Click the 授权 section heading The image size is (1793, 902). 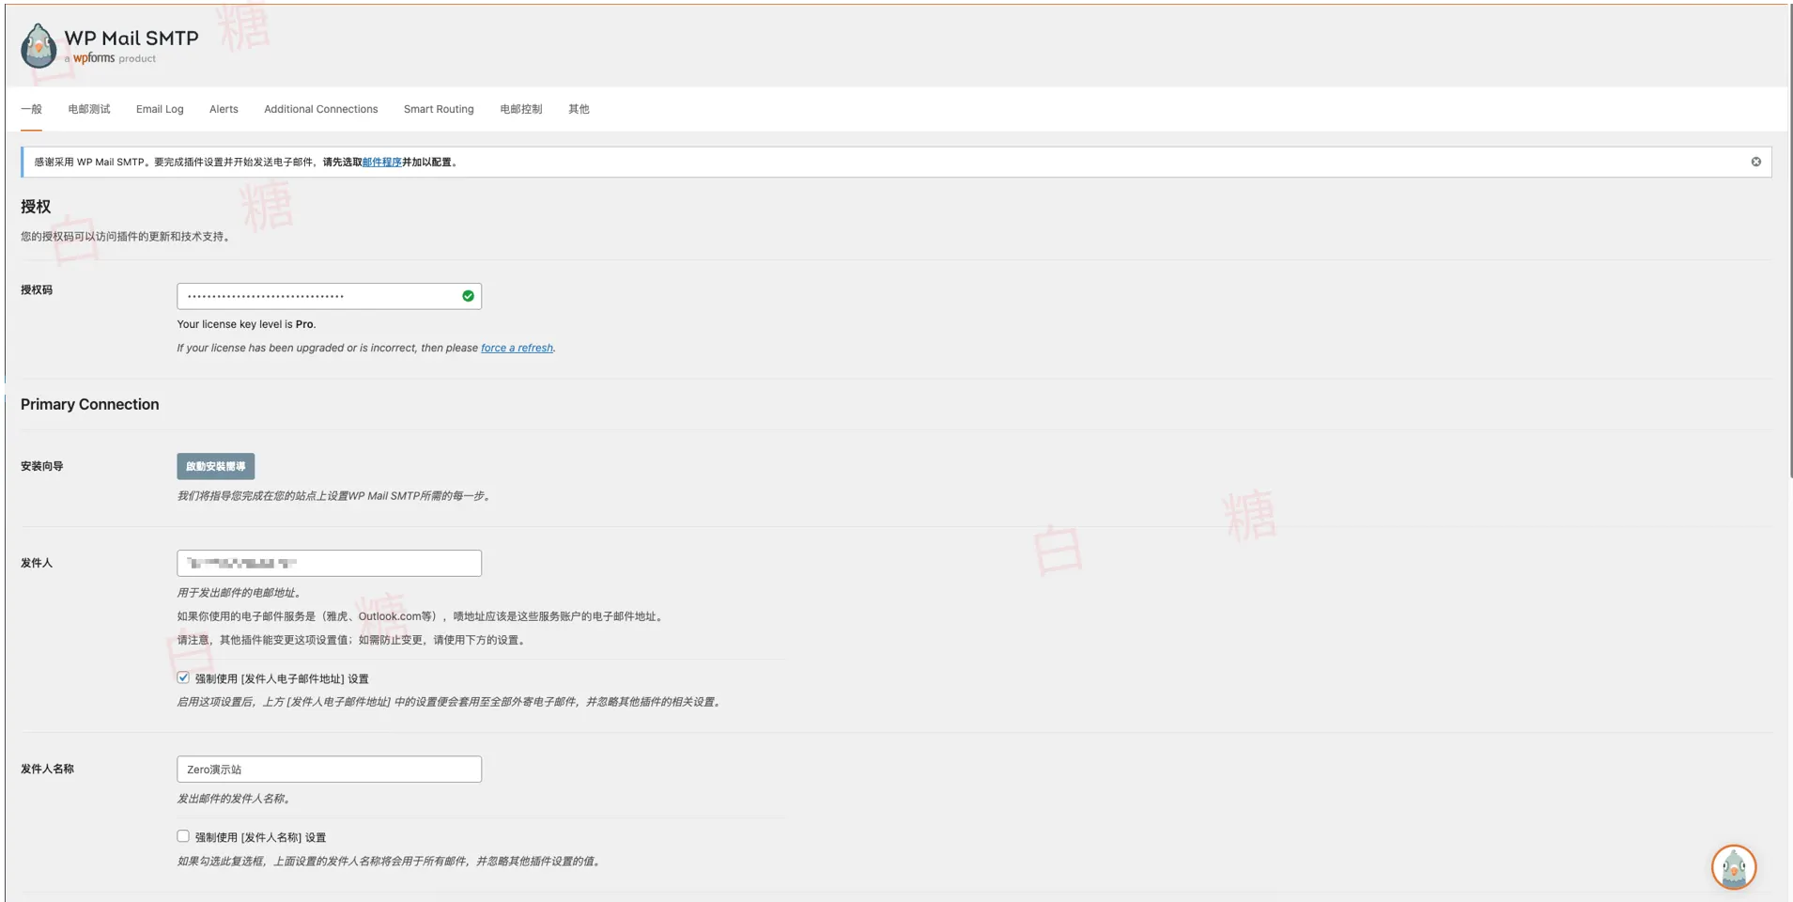(36, 207)
